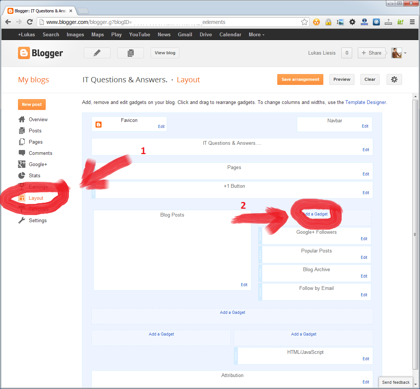Open the Chrome hamburger menu

click(x=413, y=22)
